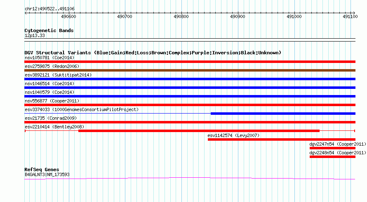367x202 pixels.
Task: Select the blue gain bar under esv3892121
Action: tap(190, 79)
